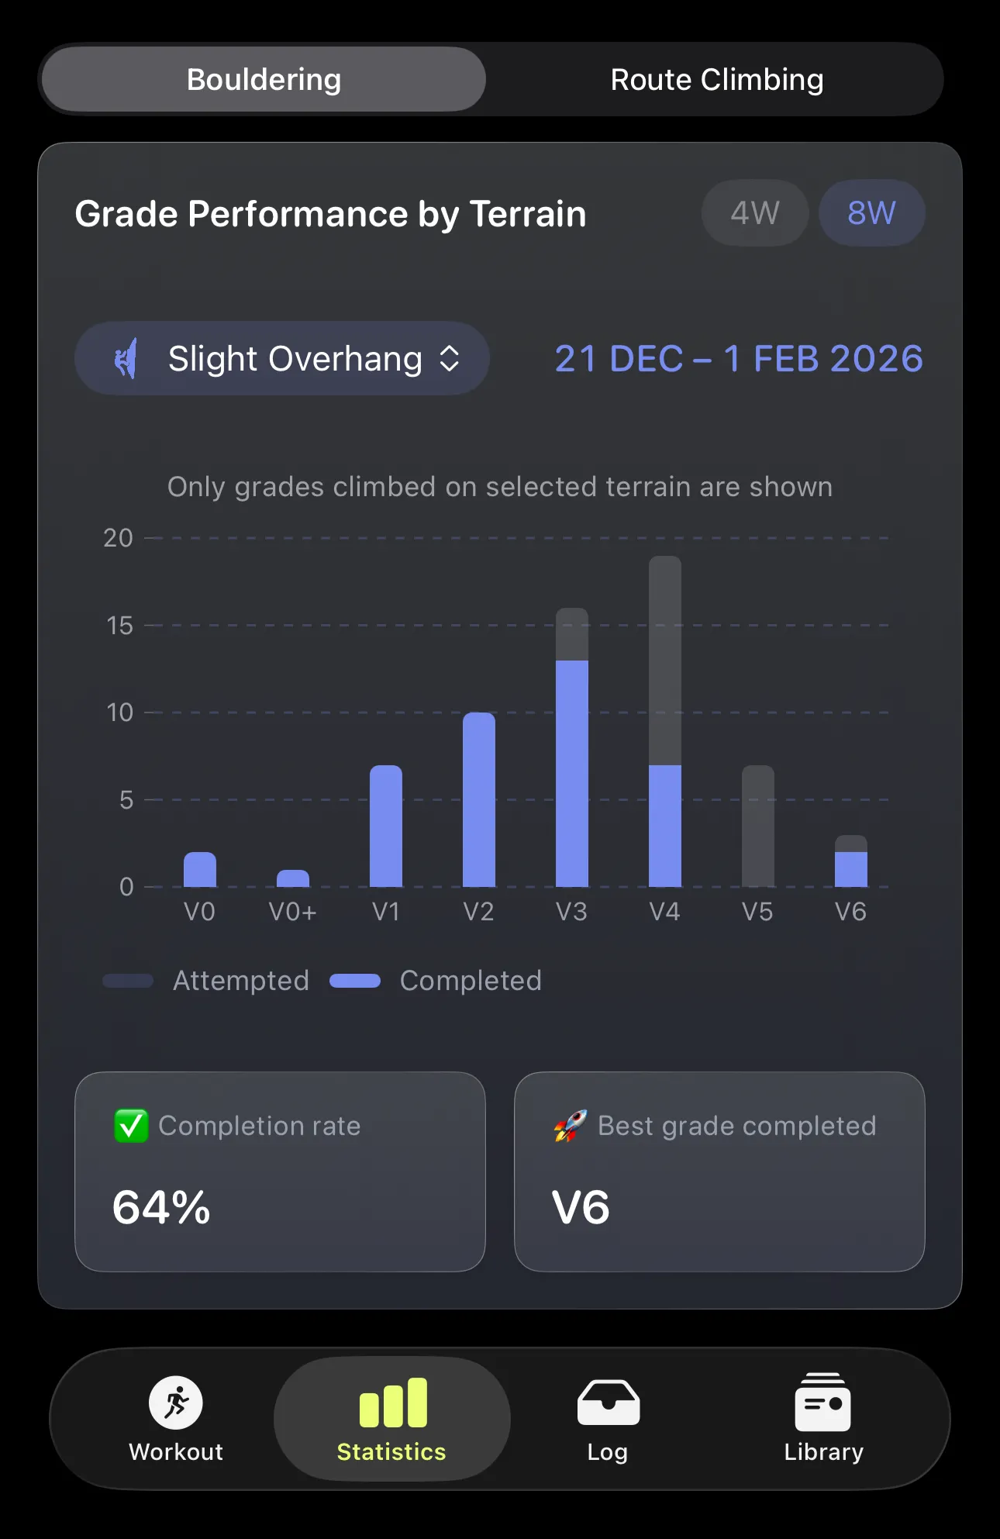Switch time range to 4W
Image resolution: width=1000 pixels, height=1539 pixels.
(x=755, y=213)
